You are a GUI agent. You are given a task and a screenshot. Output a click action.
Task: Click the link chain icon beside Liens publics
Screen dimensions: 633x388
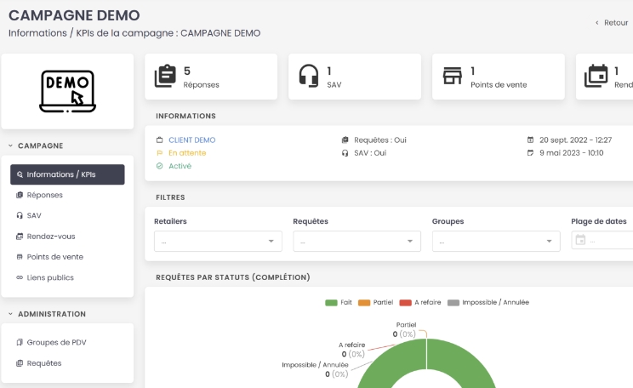[20, 277]
